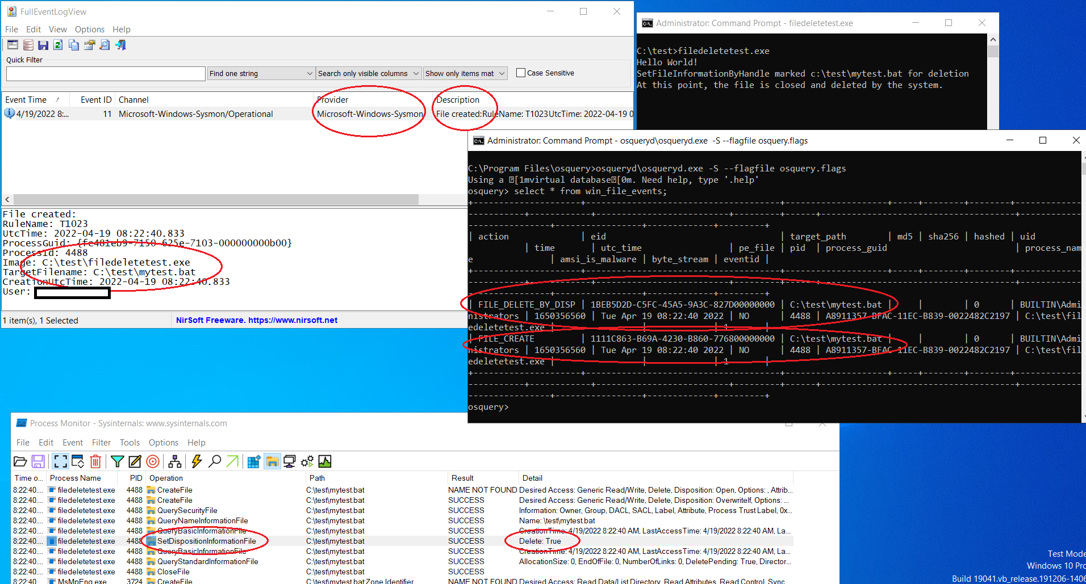Toggle event Capture in Process Monitor
Viewport: 1086px width, 584px height.
60,461
